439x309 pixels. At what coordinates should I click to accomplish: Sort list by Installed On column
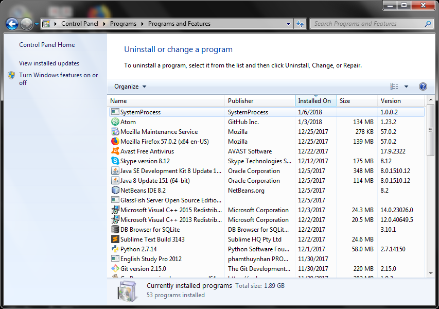coord(316,101)
